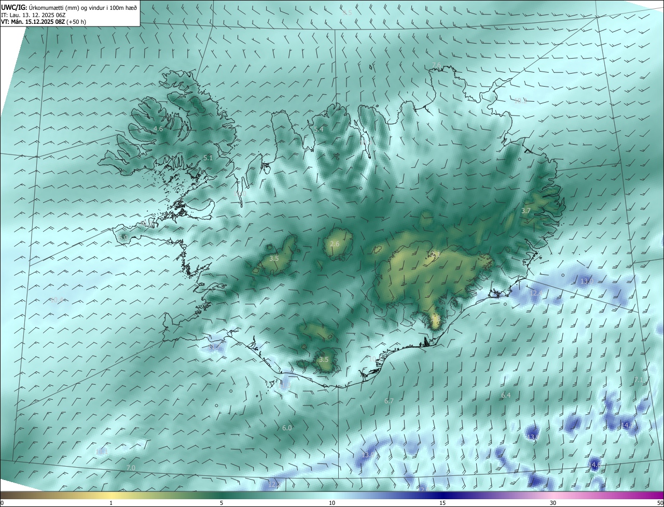The height and width of the screenshot is (507, 664).
Task: Click the 2.6 value on the glacier
Action: (x=335, y=244)
